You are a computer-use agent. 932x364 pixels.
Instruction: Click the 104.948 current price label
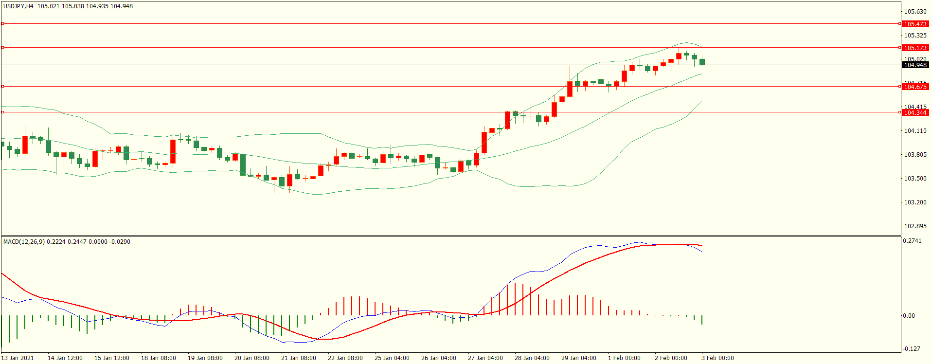pos(915,65)
